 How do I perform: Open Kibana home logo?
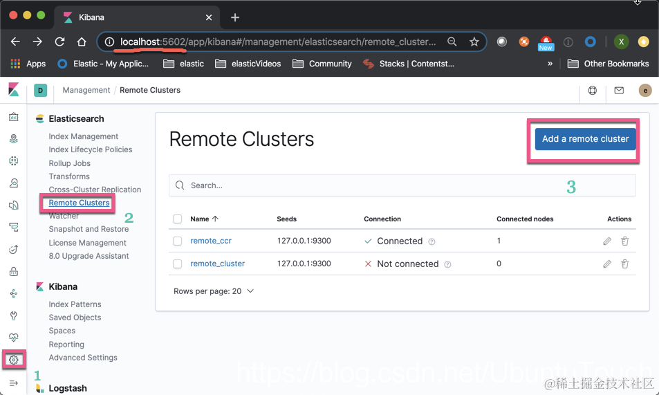13,90
